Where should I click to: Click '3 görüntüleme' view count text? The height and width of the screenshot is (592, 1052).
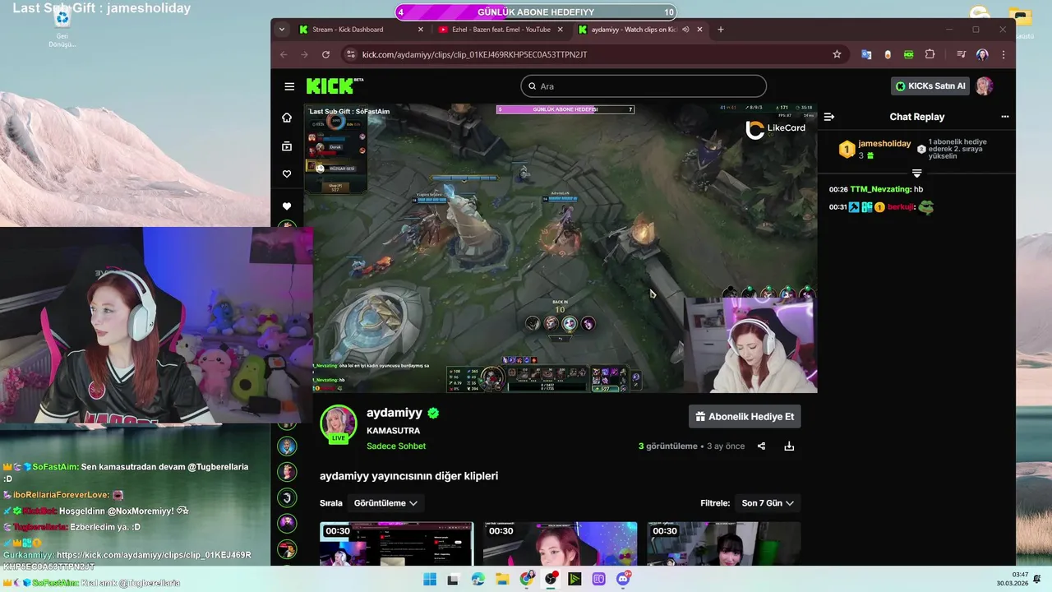point(667,446)
